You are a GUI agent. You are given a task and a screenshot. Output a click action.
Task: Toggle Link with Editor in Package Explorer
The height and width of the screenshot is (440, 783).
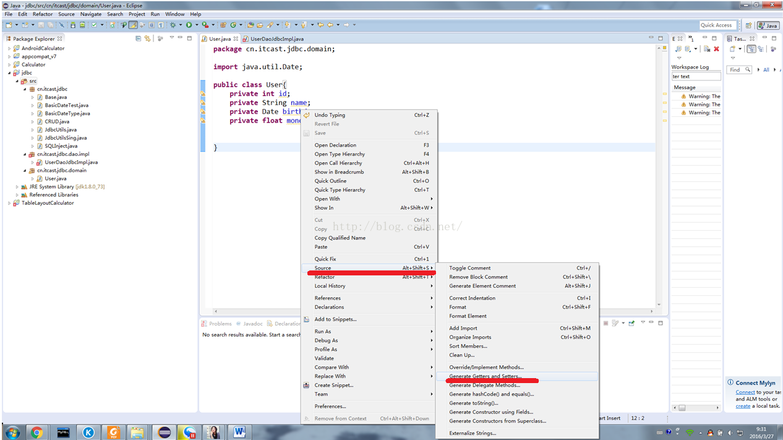click(147, 38)
